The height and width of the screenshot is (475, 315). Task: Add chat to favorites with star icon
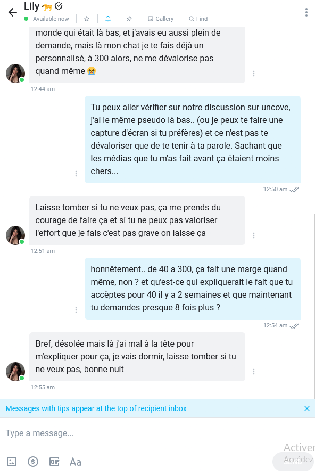[x=87, y=19]
